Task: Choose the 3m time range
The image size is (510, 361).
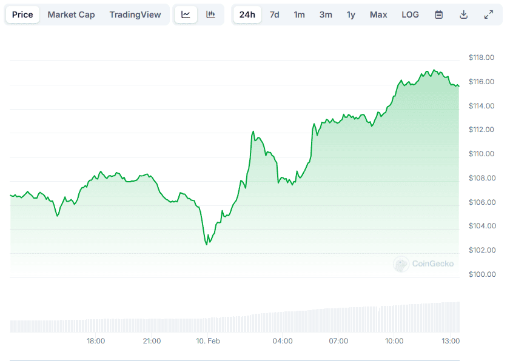Action: click(326, 15)
